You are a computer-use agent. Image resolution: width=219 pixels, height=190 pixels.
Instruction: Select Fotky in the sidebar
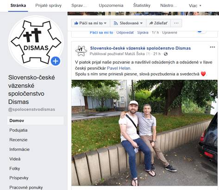tap(15, 169)
